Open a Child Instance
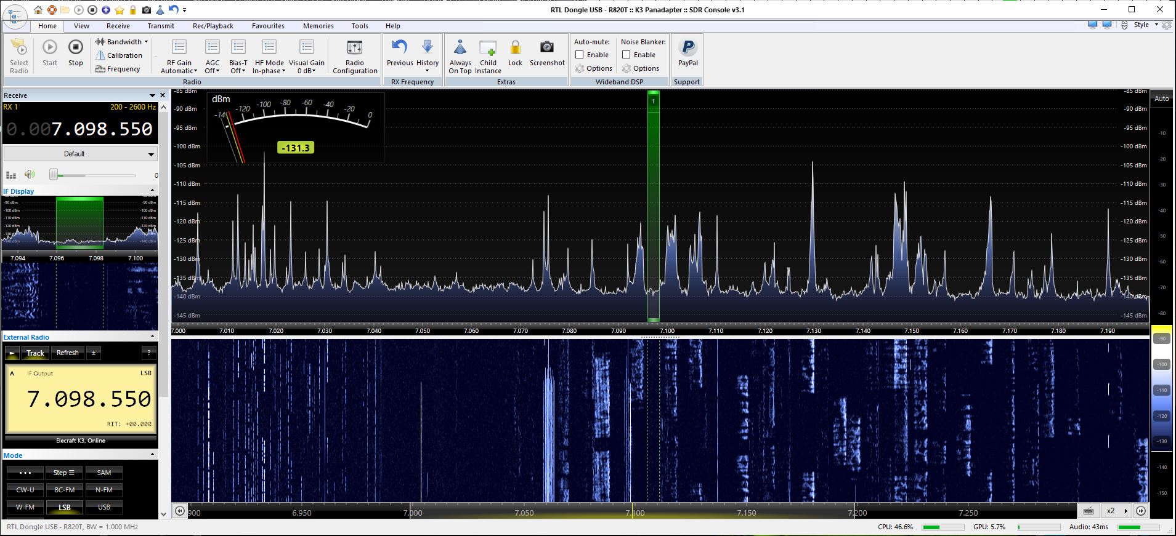Image resolution: width=1176 pixels, height=536 pixels. 488,48
